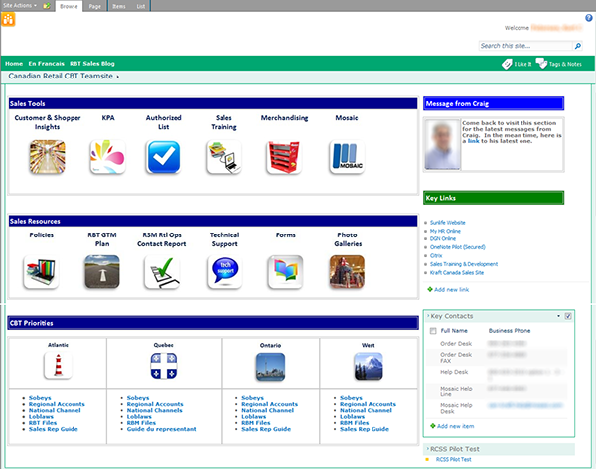Open Canadian Retail CBT Teamsite breadcrumb title

tap(61, 77)
